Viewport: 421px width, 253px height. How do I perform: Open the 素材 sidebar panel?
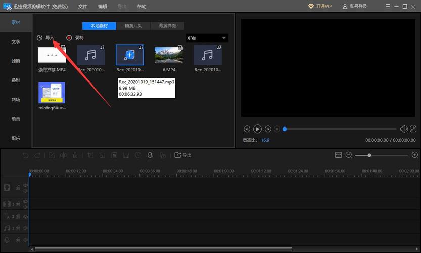click(16, 22)
